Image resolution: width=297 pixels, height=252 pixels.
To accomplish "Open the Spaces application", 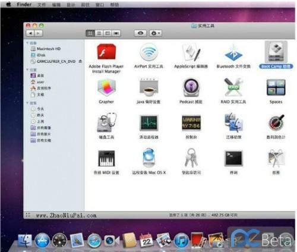I will [x=276, y=87].
